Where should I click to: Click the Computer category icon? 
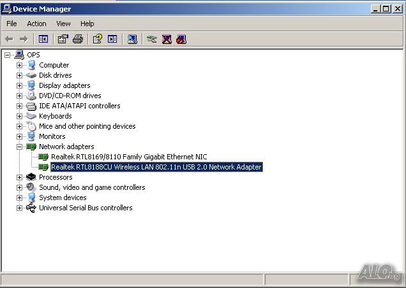31,65
